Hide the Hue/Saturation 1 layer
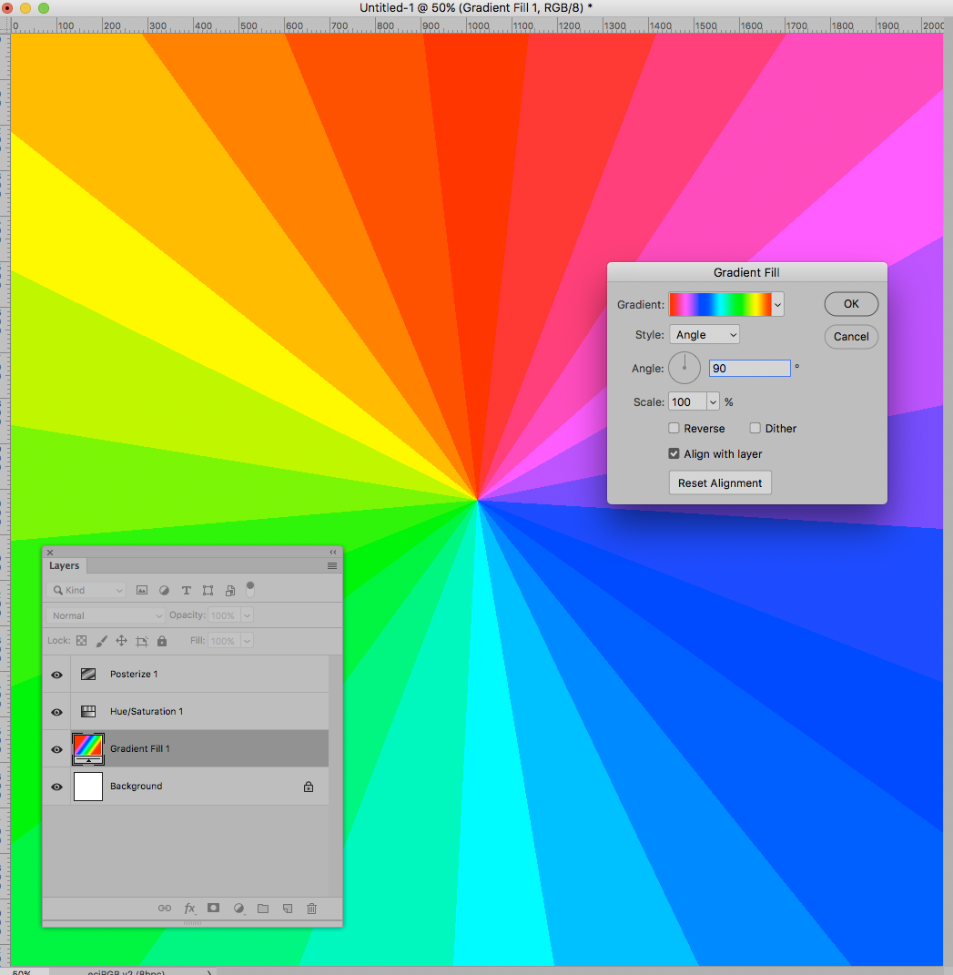953x975 pixels. coord(56,712)
